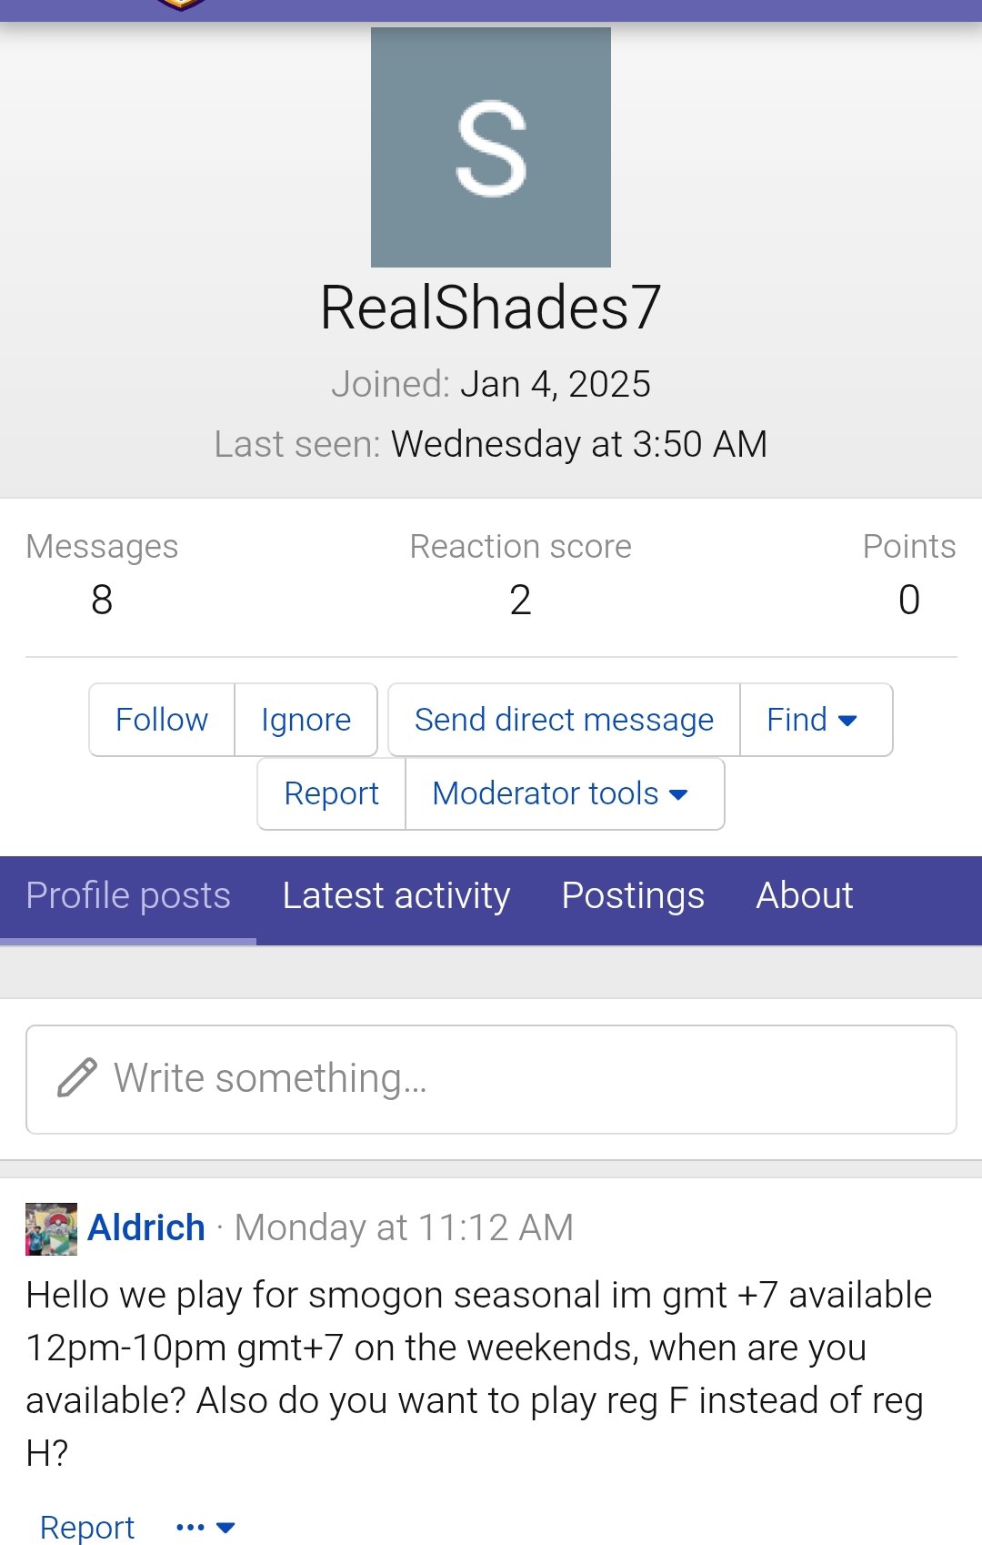982x1545 pixels.
Task: Select the Postings tab
Action: click(633, 896)
